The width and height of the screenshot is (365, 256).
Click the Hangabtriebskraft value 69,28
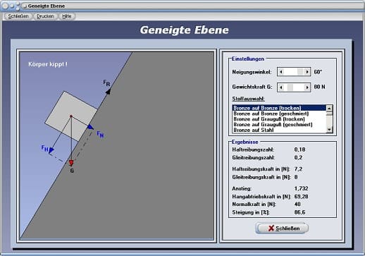point(301,197)
